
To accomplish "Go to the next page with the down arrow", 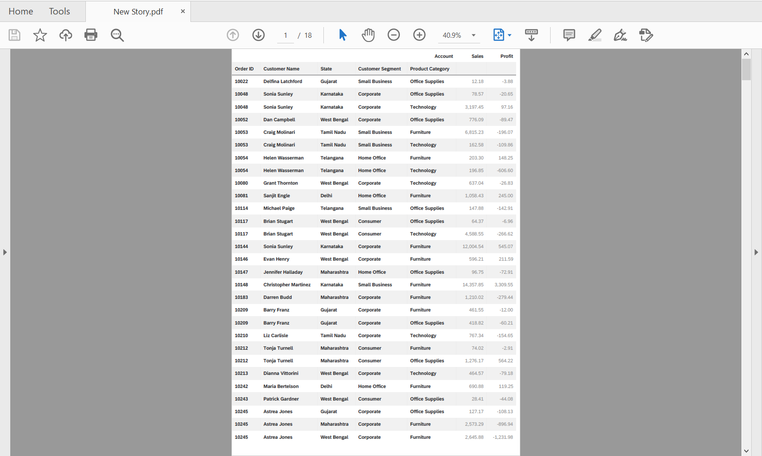I will click(x=259, y=35).
